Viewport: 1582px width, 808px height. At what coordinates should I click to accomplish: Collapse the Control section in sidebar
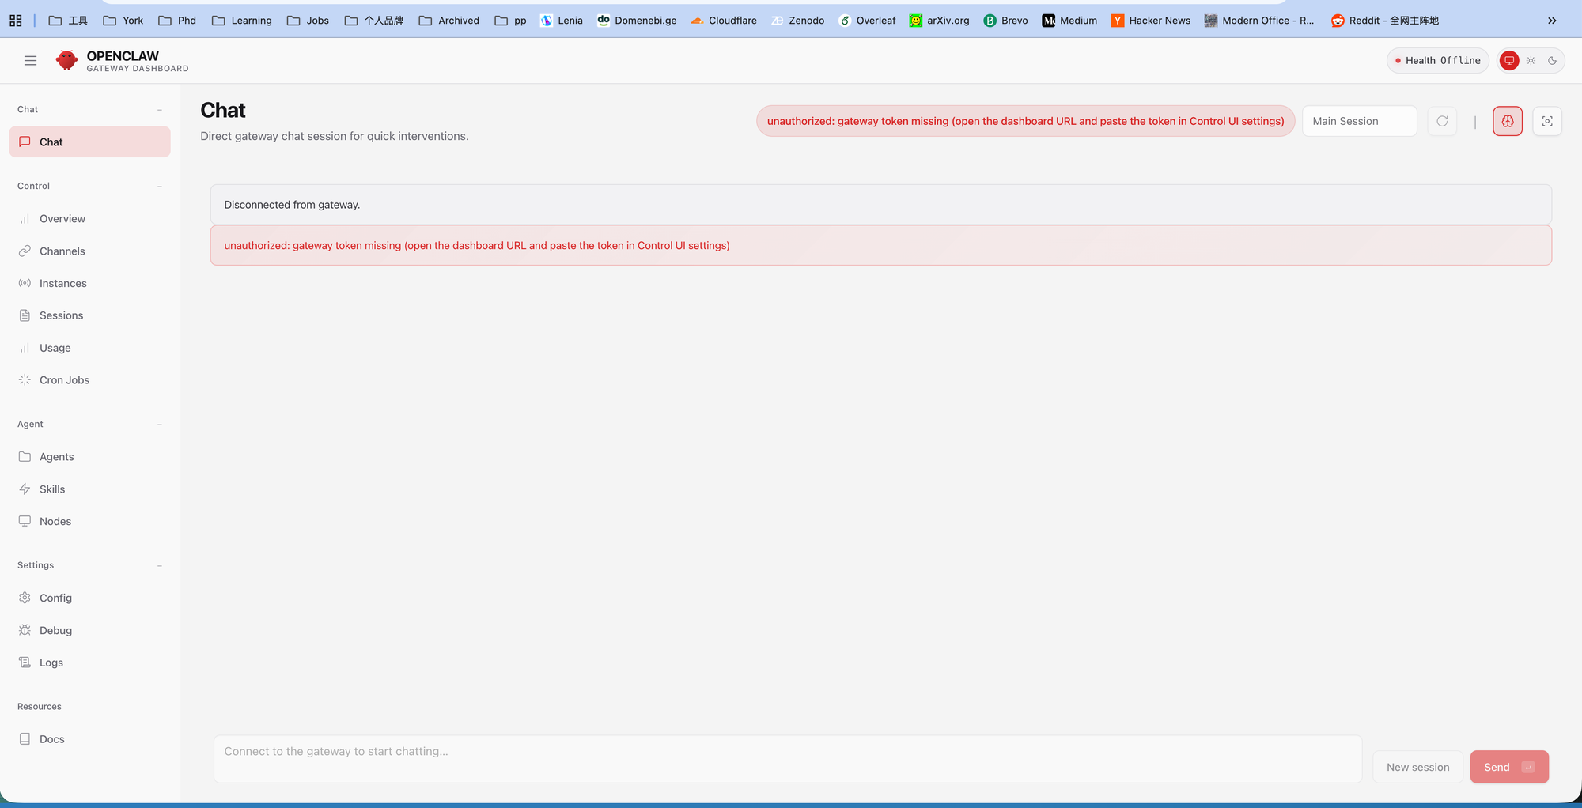pos(160,187)
